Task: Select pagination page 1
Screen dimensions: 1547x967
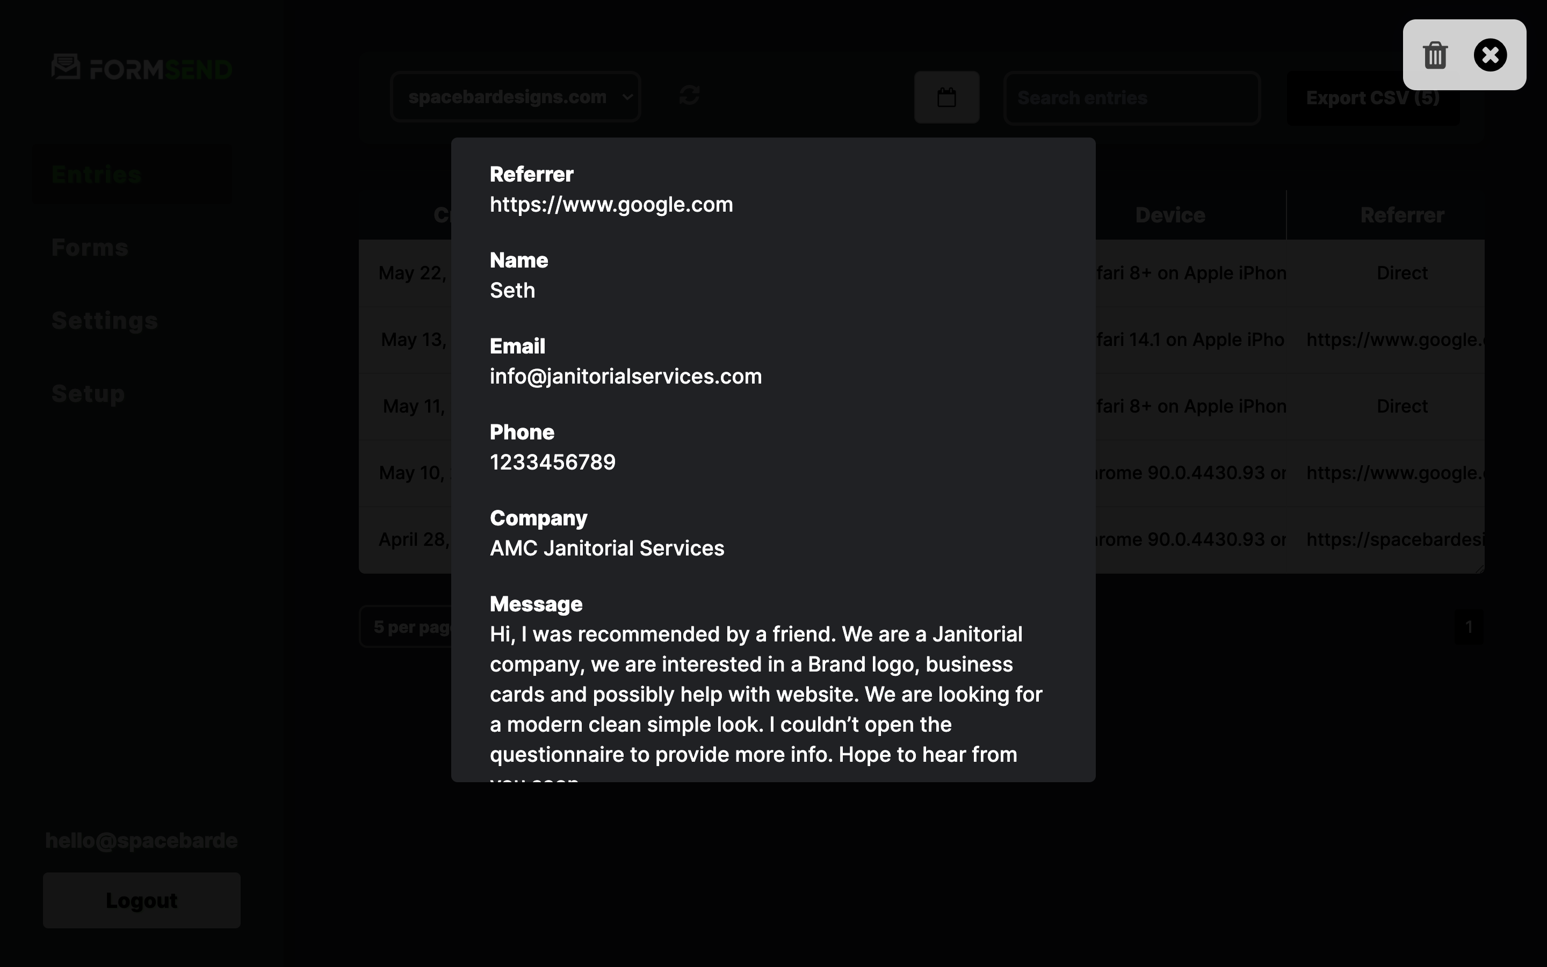Action: (x=1469, y=627)
